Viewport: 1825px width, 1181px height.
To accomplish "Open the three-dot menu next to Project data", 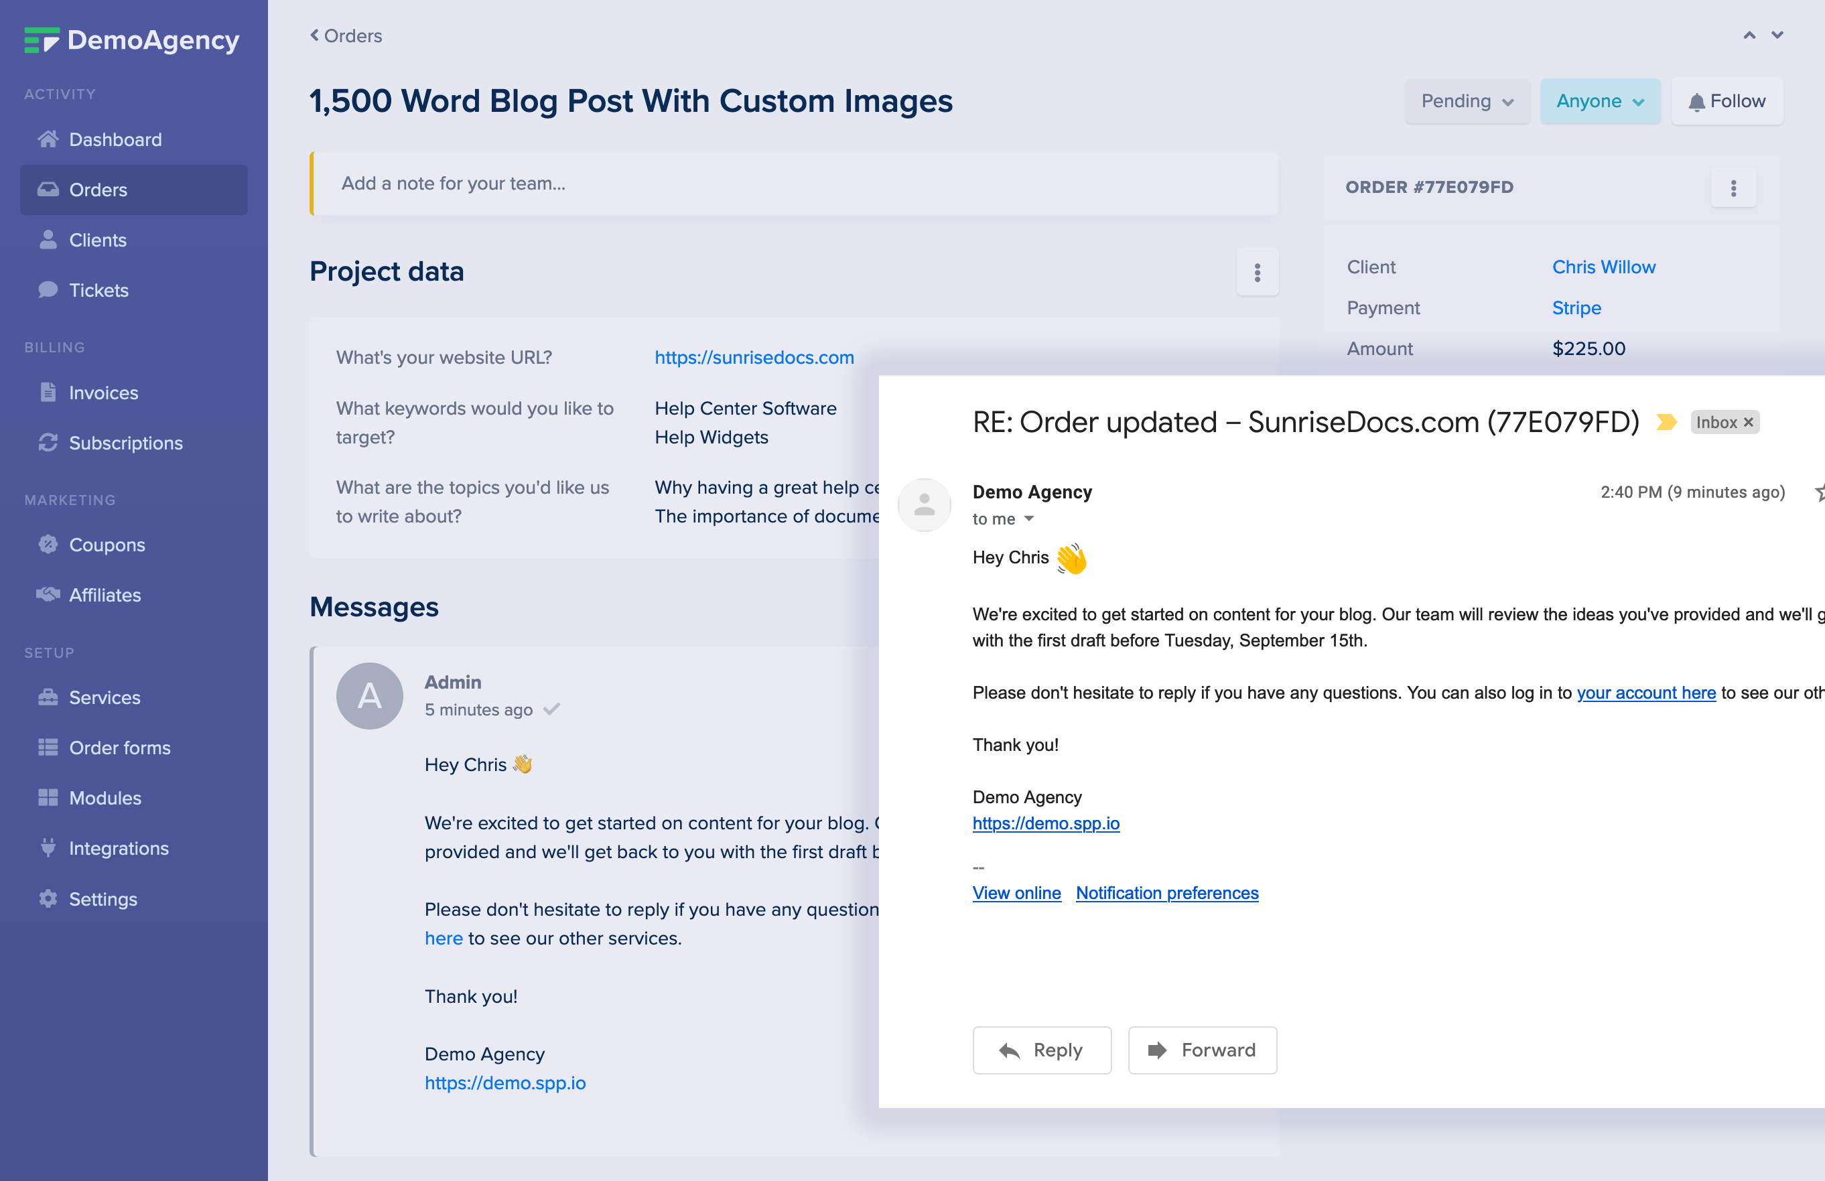I will 1257,272.
